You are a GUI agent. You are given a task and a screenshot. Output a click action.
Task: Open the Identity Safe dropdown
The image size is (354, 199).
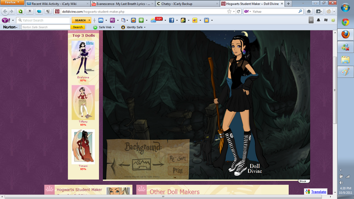(133, 27)
